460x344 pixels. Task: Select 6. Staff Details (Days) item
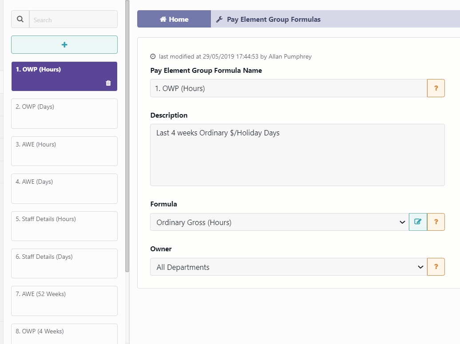[x=64, y=263]
